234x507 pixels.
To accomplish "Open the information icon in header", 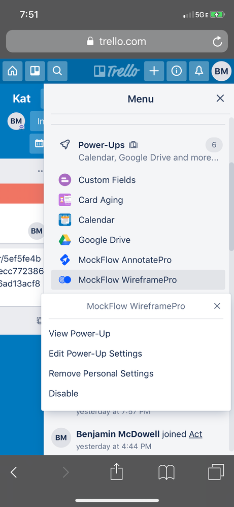I will [x=177, y=71].
